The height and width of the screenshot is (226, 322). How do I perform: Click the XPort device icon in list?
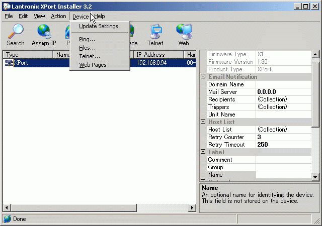tap(9, 63)
